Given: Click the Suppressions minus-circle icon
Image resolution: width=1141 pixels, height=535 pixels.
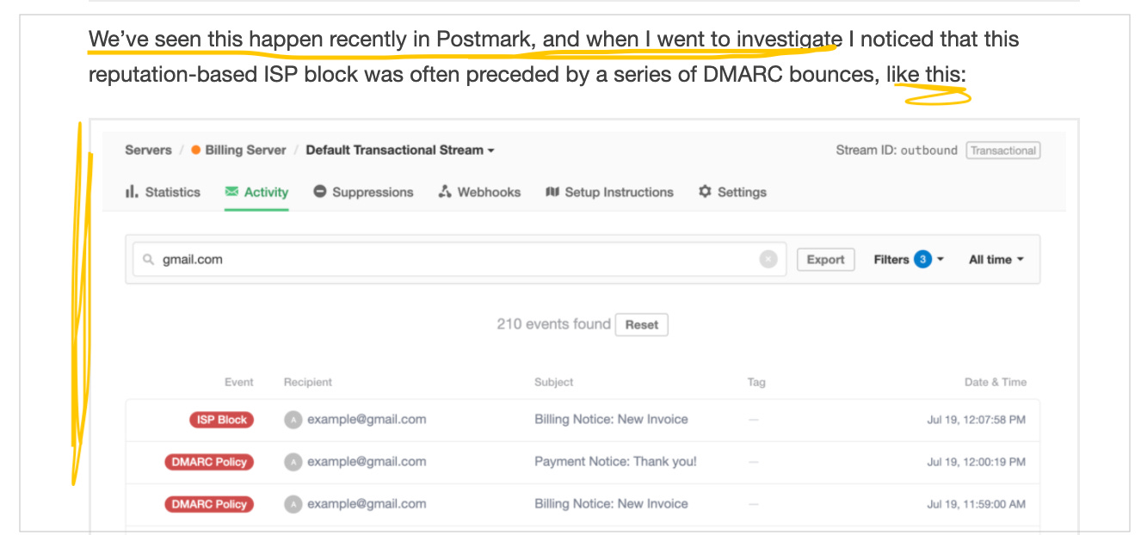Looking at the screenshot, I should (320, 192).
